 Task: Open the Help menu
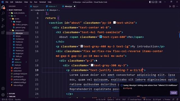pos(49,2)
